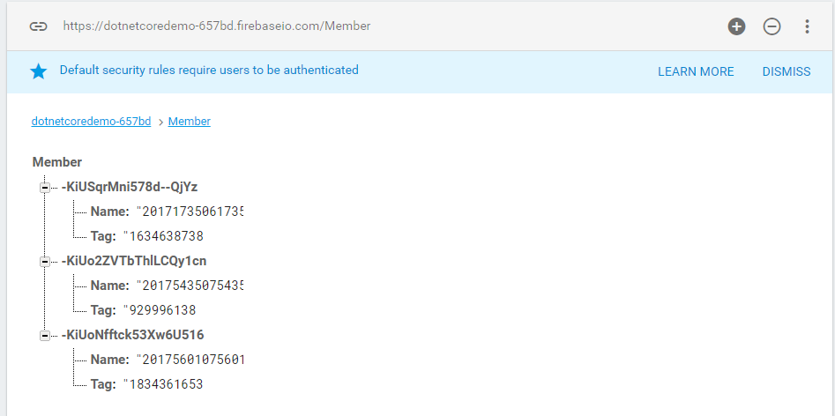This screenshot has height=416, width=835.
Task: Select the -KiUSqrMni578d--QjYz key
Action: click(x=130, y=187)
